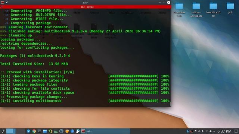Open the file manager window icon in the taskbar
This screenshot has height=134, width=239.
pos(45,131)
